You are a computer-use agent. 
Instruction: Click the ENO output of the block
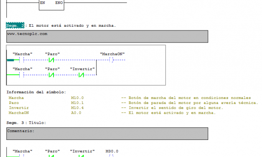coord(59,3)
